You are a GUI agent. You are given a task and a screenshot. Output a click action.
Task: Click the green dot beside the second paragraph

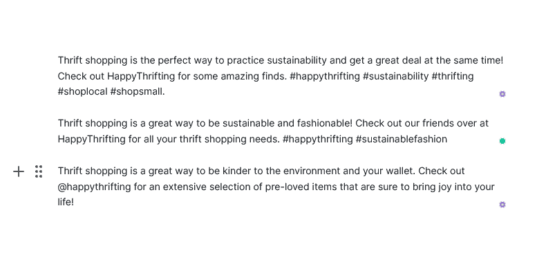pos(502,141)
